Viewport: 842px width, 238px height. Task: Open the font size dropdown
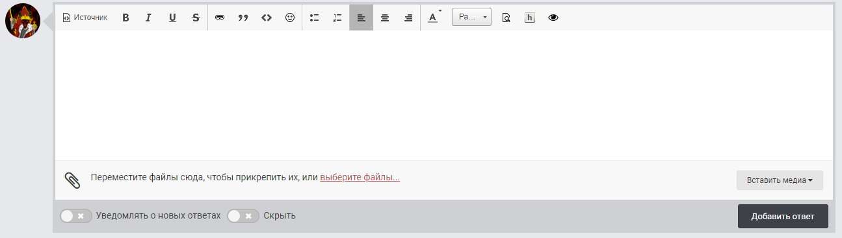coord(471,18)
